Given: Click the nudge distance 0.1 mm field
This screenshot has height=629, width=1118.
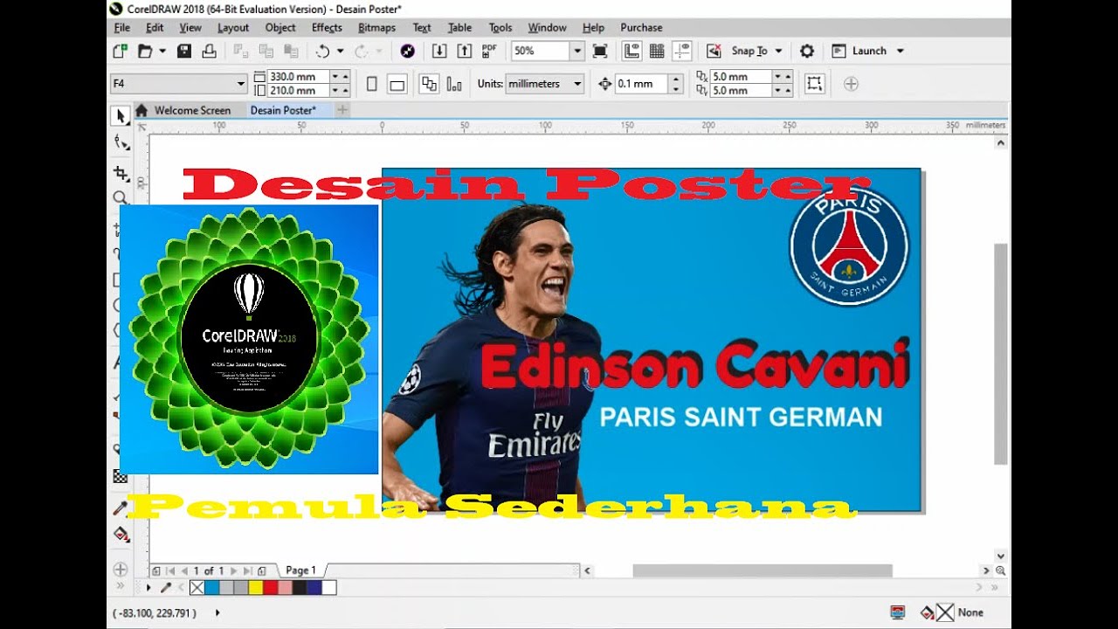Looking at the screenshot, I should (x=641, y=84).
